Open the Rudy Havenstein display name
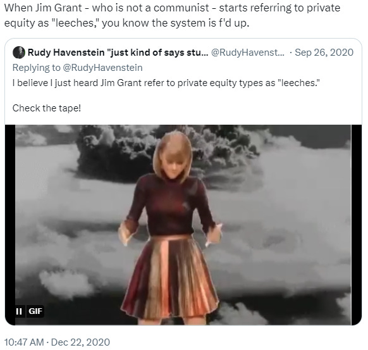This screenshot has height=350, width=368. click(x=118, y=53)
